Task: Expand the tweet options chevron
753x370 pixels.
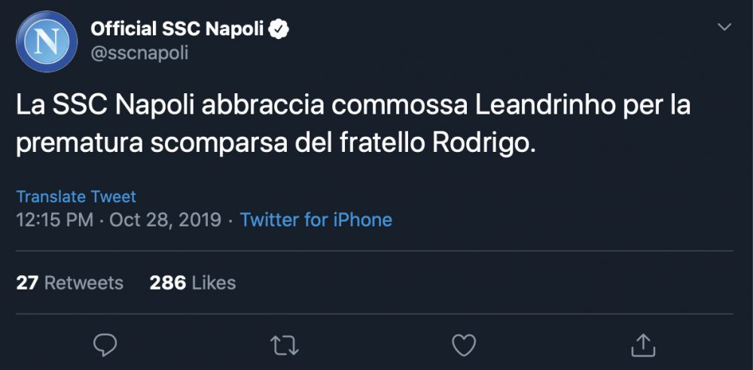Action: pos(724,27)
